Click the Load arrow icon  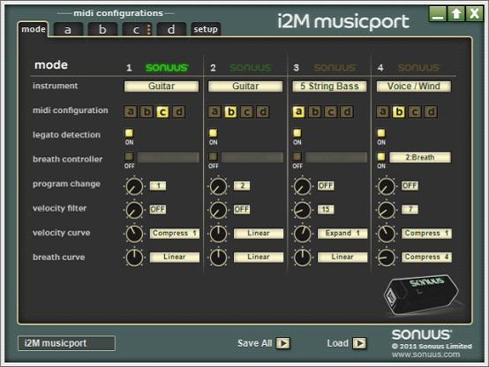tap(359, 343)
